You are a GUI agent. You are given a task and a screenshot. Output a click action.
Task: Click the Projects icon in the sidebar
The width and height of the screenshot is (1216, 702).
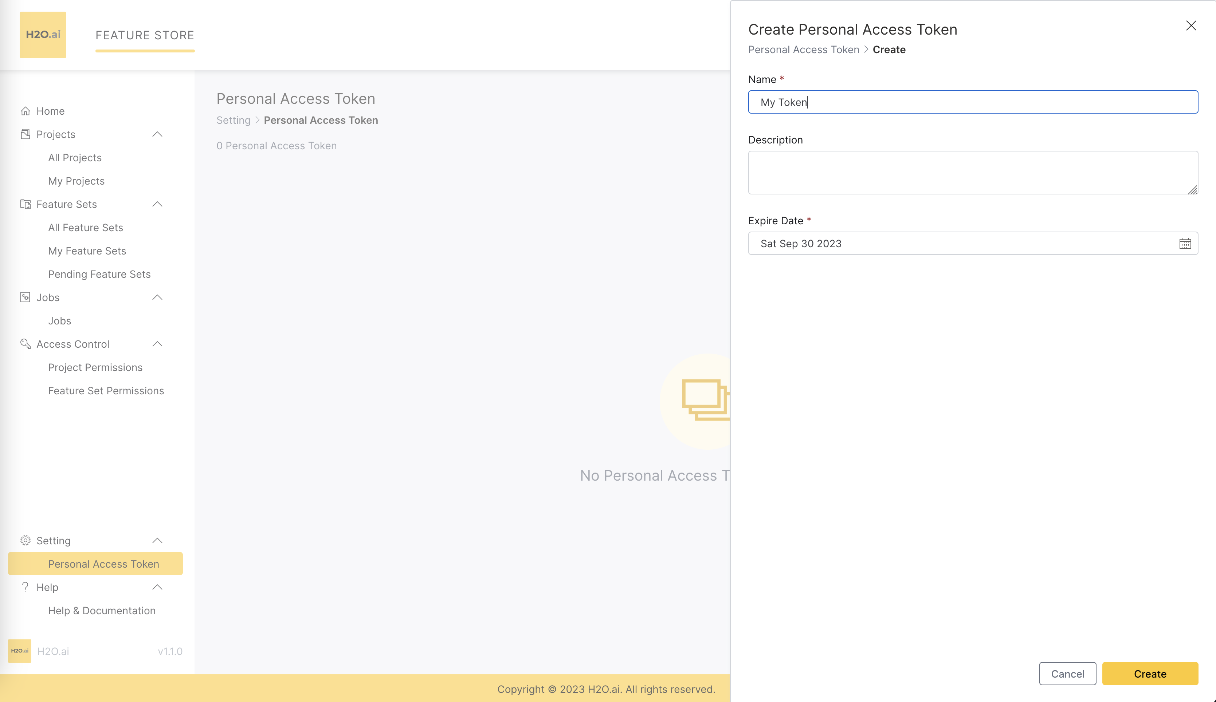pos(26,134)
